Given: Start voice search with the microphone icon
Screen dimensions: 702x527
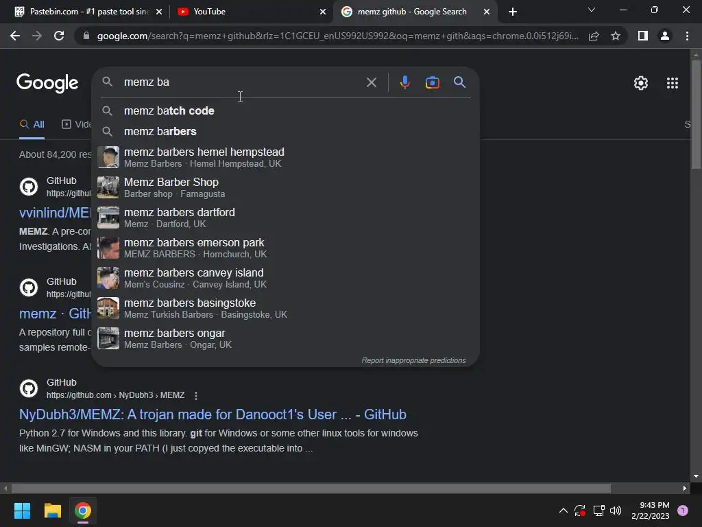Looking at the screenshot, I should [x=404, y=82].
